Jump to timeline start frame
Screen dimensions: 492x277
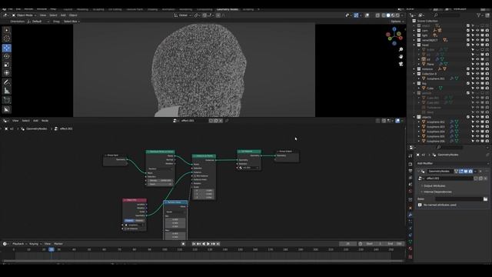(194, 244)
